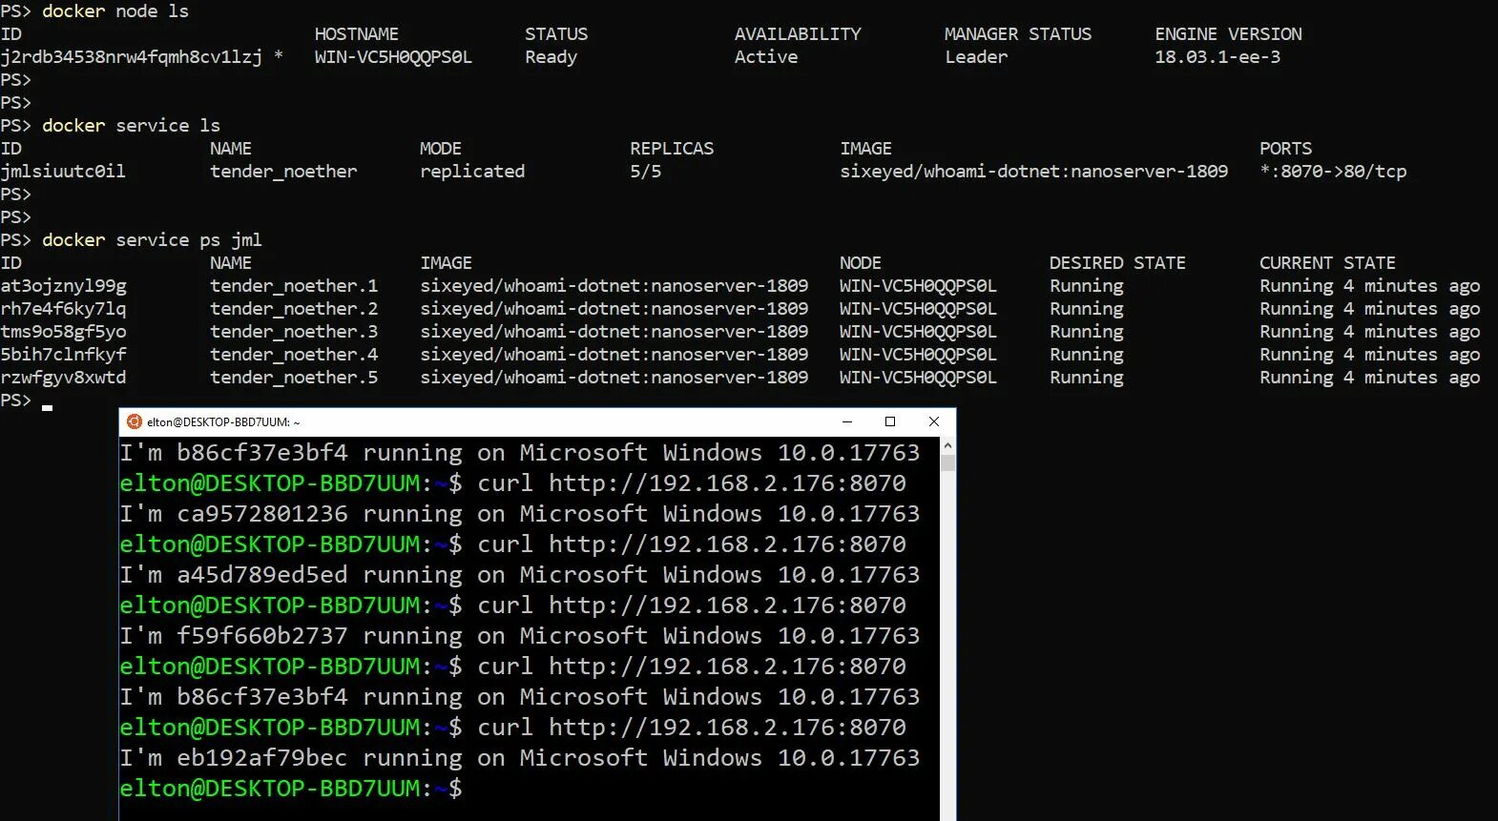Close the Ubuntu terminal window
Image resolution: width=1498 pixels, height=821 pixels.
(x=934, y=421)
